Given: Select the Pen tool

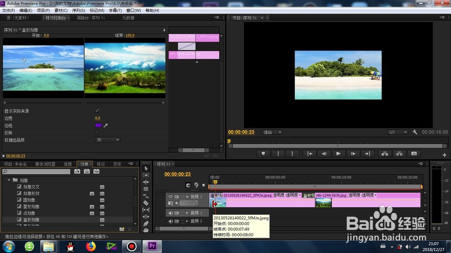Looking at the screenshot, I should [x=146, y=223].
